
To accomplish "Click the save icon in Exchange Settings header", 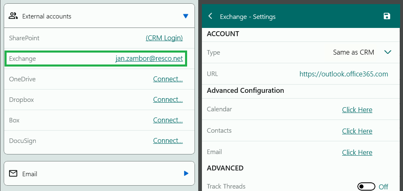I will tap(387, 16).
